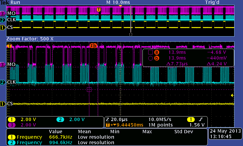Click the Mean column header
This screenshot has height=146, width=243.
pos(84,132)
